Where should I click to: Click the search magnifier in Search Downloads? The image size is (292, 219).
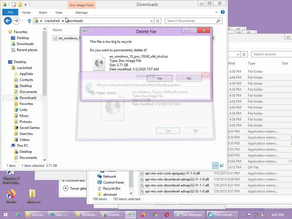tap(218, 21)
